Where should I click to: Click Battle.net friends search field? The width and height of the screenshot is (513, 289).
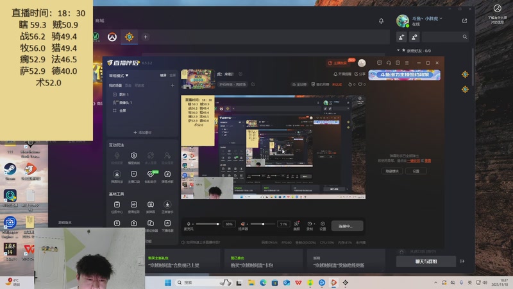coord(445,37)
